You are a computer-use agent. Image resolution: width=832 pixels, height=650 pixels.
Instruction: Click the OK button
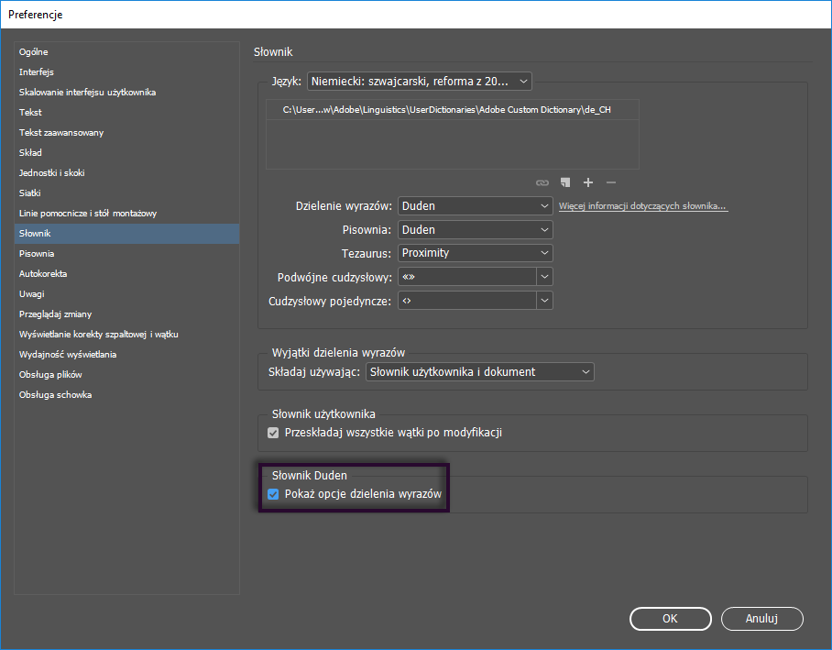pyautogui.click(x=670, y=619)
